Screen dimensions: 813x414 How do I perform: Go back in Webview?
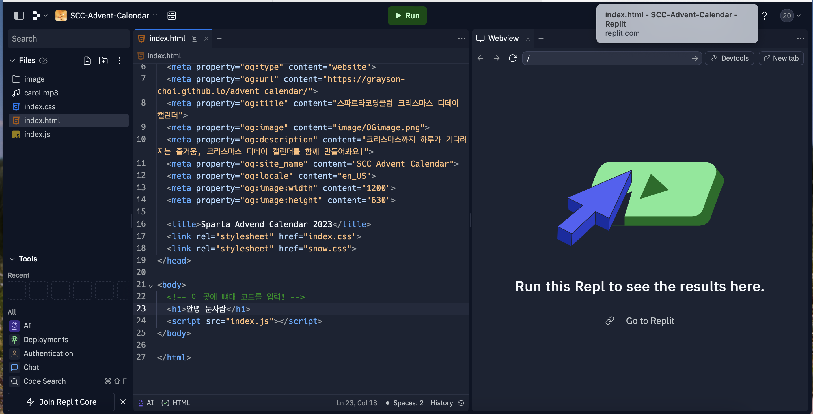(x=480, y=58)
